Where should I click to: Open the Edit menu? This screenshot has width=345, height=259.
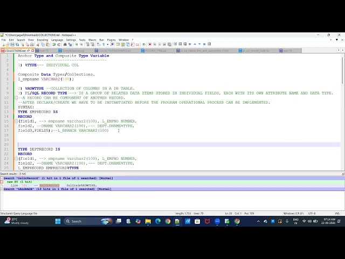[11, 40]
